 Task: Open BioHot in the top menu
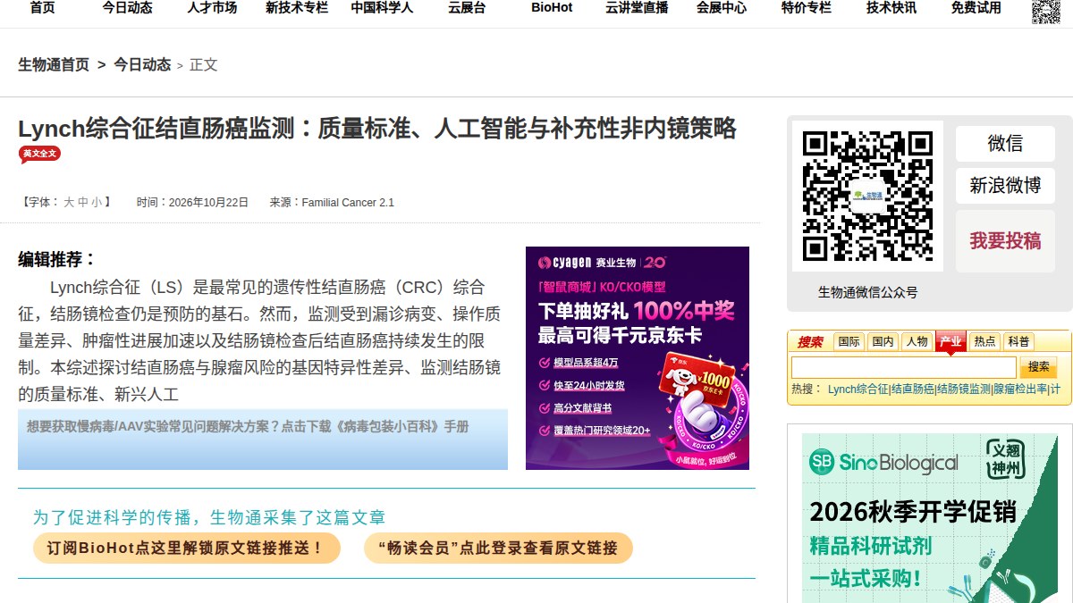552,8
